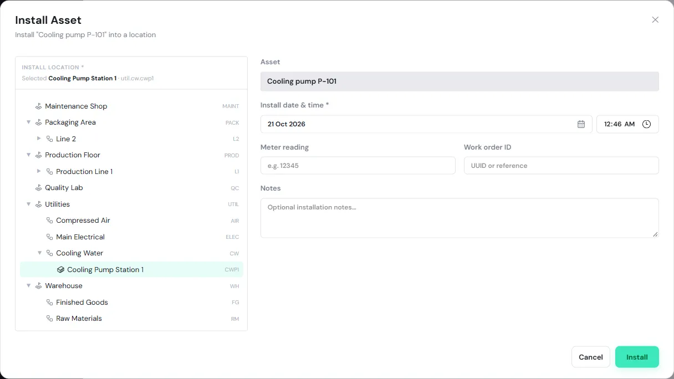Open the install date field
This screenshot has height=379, width=674.
(426, 124)
